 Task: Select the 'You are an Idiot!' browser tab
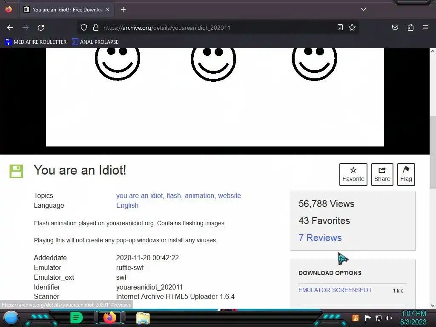click(66, 10)
